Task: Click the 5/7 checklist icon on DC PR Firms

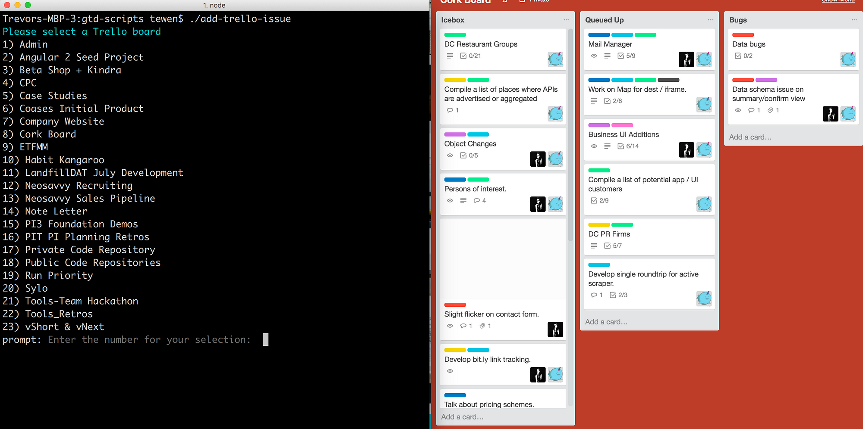Action: pos(608,246)
